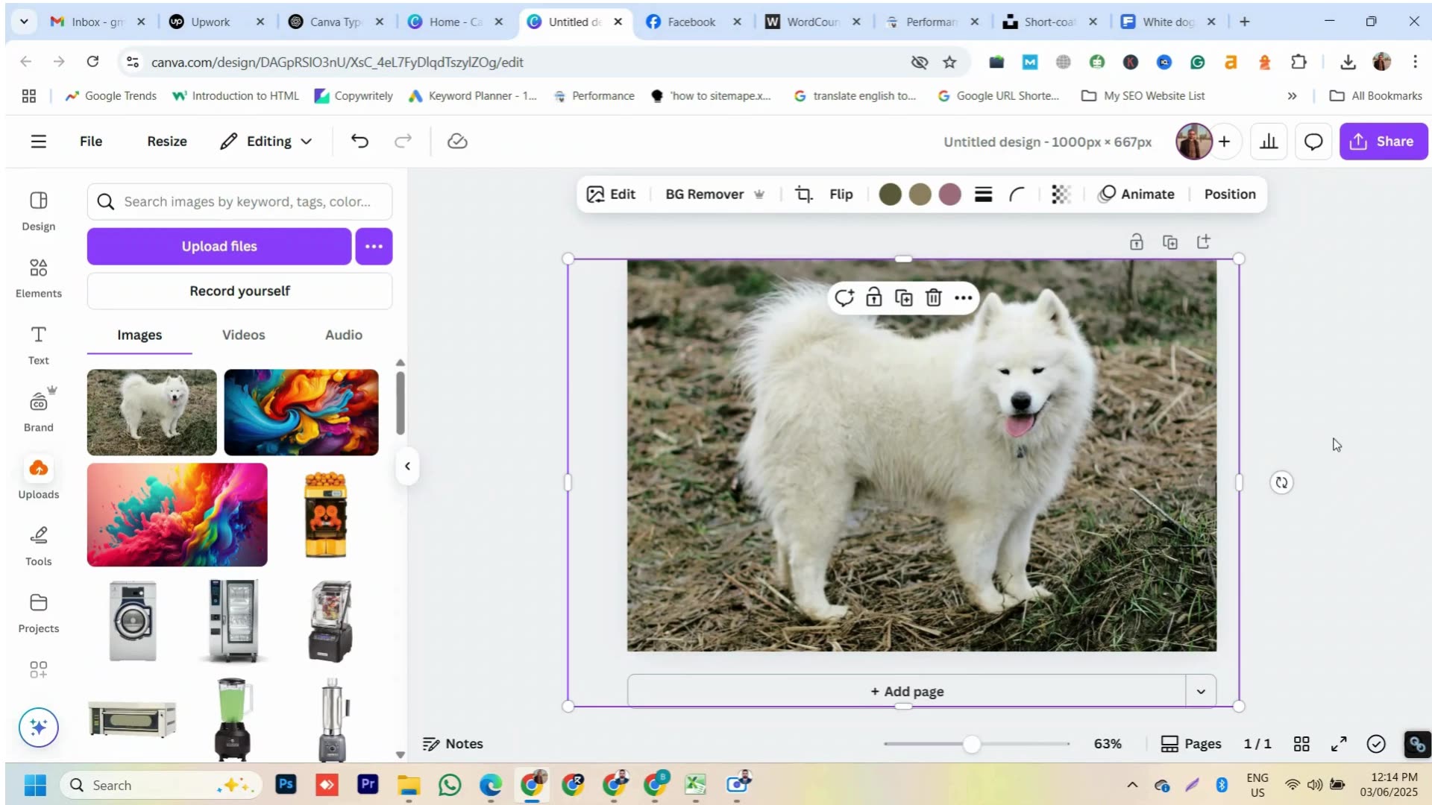
Task: Click the Undo arrow
Action: tap(359, 141)
